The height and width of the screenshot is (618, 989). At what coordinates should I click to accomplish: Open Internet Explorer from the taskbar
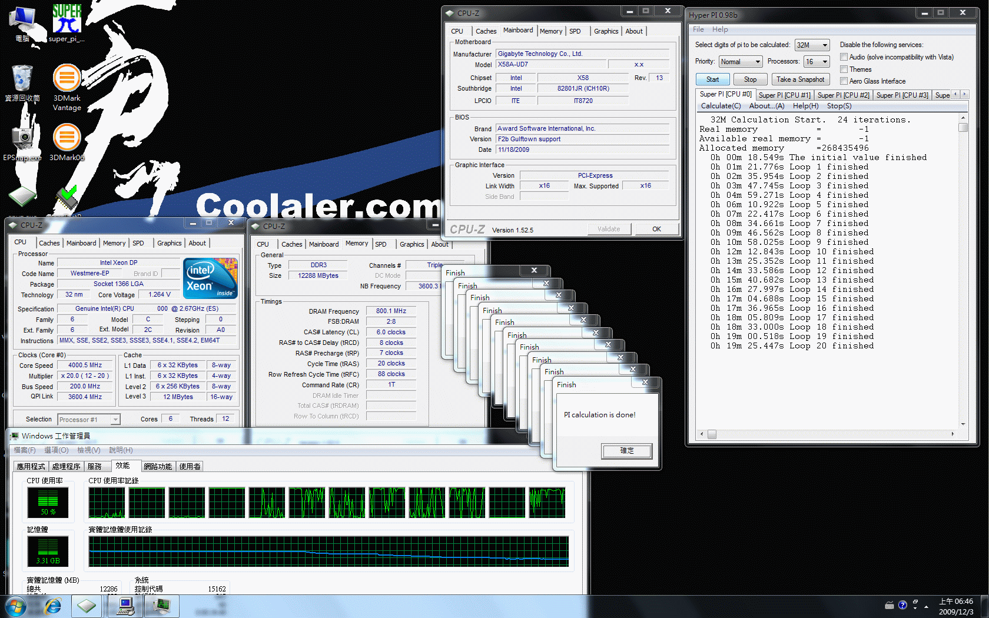pyautogui.click(x=53, y=606)
